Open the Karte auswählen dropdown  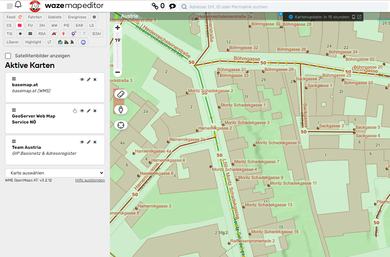click(x=55, y=173)
